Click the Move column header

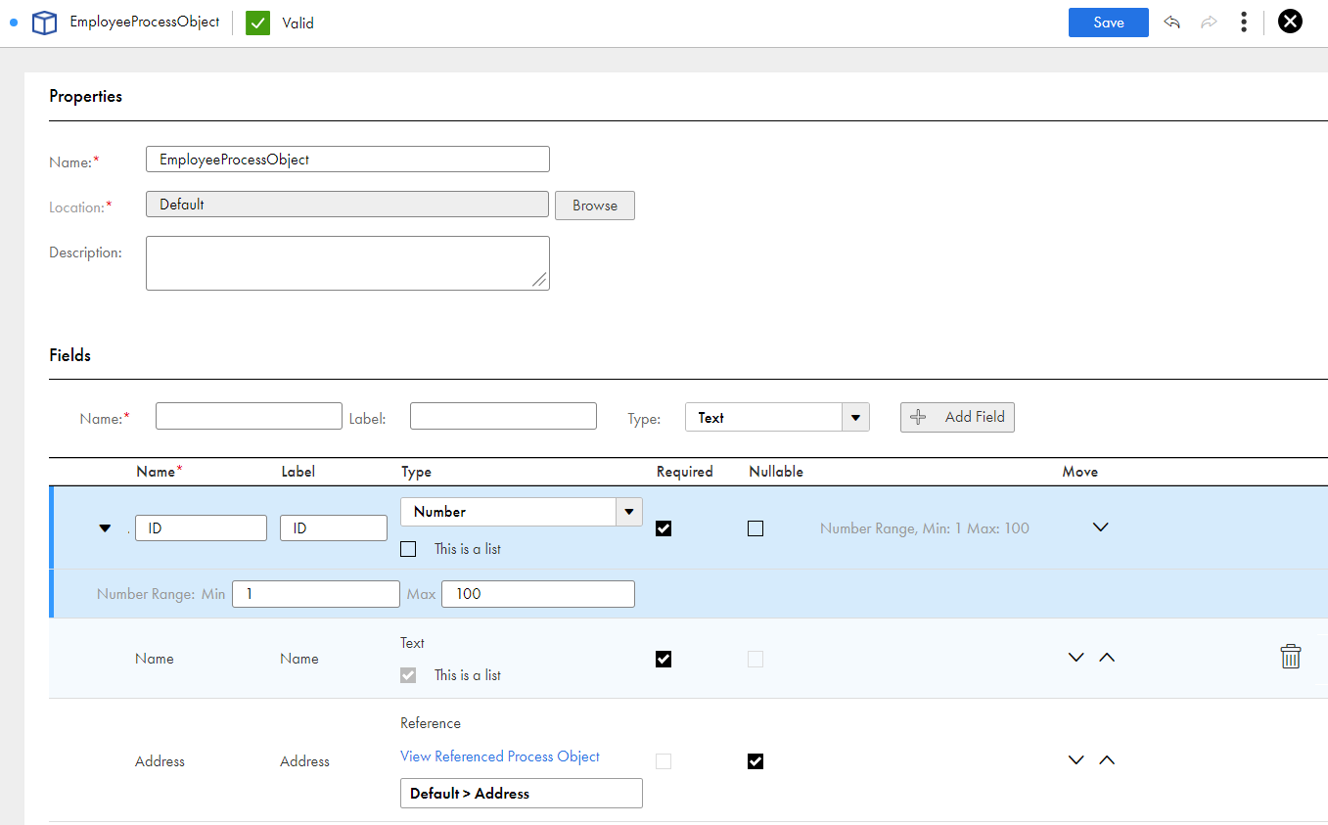1080,472
